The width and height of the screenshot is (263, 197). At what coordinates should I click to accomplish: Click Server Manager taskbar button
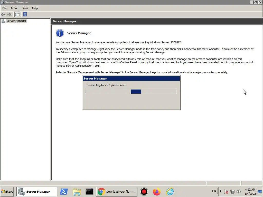click(x=36, y=191)
